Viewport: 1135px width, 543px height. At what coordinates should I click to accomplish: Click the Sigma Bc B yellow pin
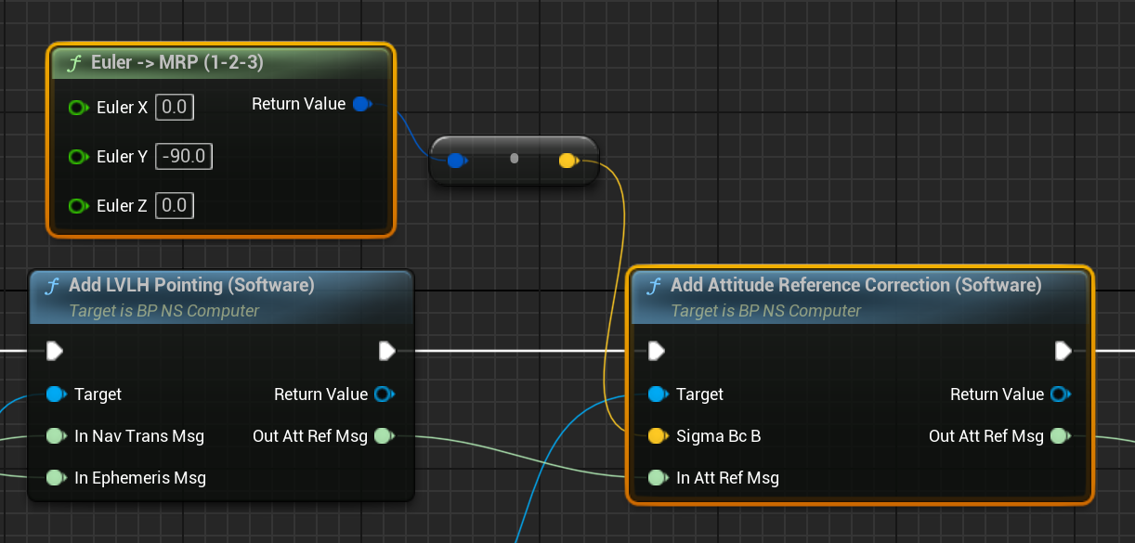point(657,436)
